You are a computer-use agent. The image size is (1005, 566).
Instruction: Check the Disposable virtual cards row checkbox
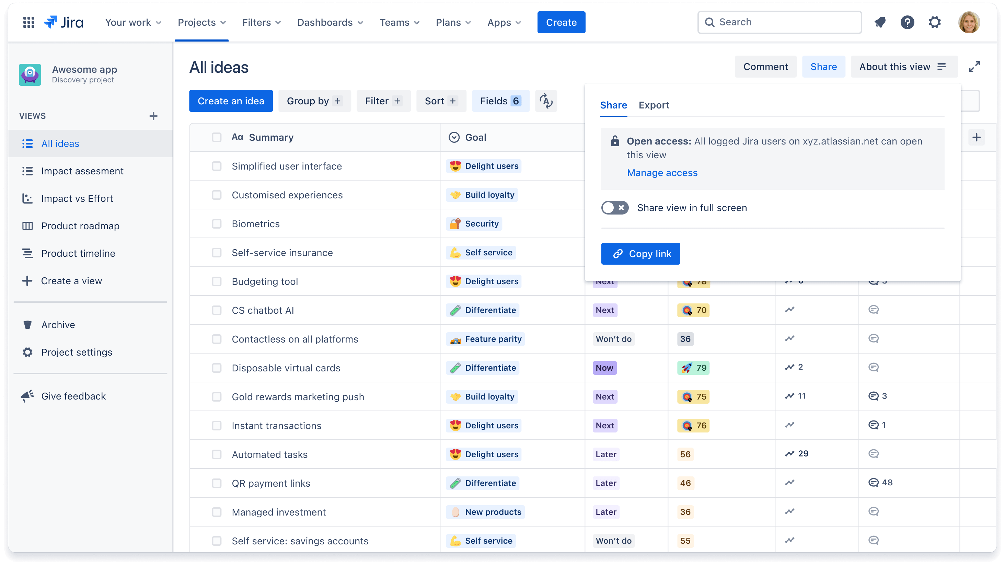tap(216, 368)
